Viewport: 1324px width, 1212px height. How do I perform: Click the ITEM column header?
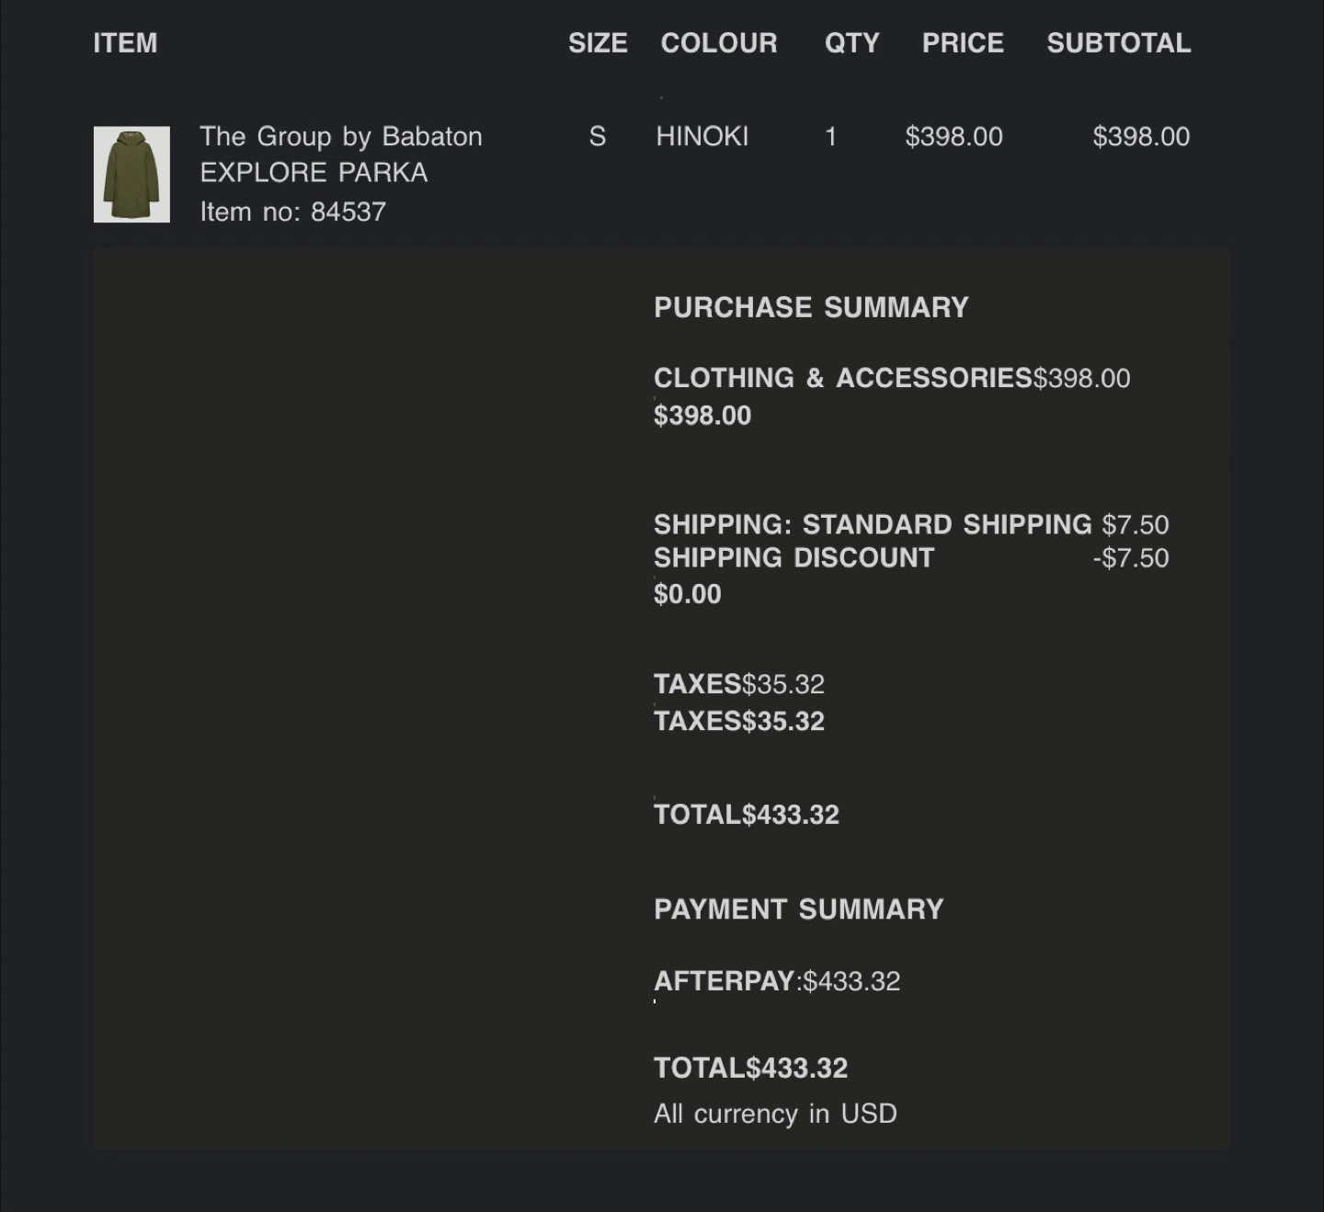pos(125,43)
